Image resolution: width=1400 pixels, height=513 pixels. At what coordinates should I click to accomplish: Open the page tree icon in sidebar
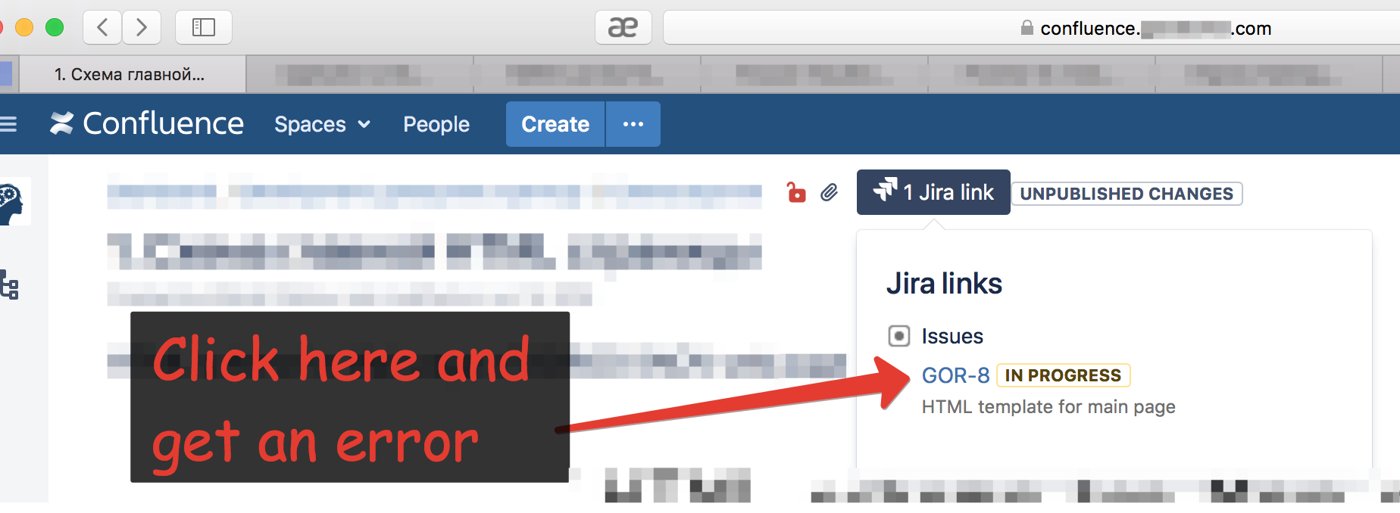9,284
